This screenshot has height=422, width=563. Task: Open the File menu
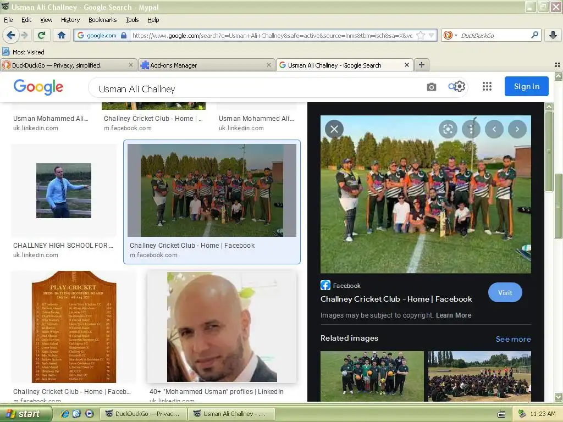coord(8,20)
